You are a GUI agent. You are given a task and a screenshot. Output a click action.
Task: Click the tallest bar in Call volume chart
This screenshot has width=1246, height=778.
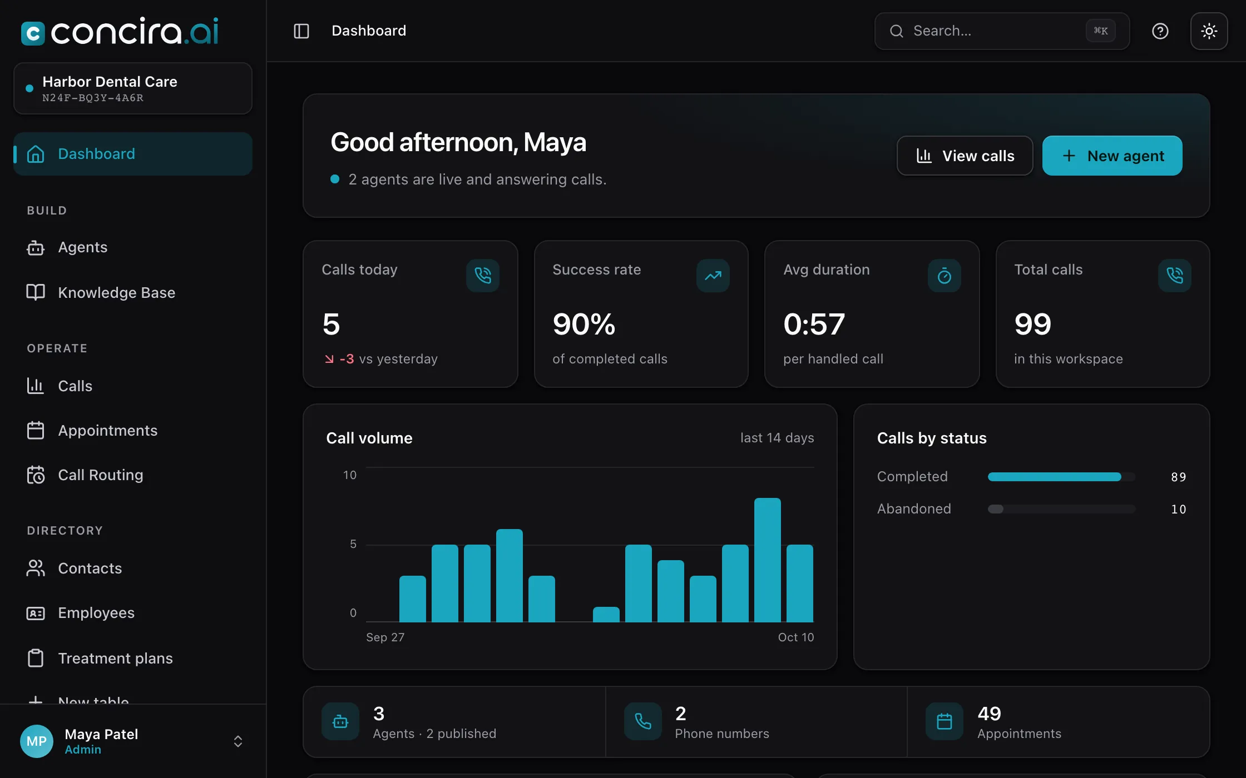point(768,560)
